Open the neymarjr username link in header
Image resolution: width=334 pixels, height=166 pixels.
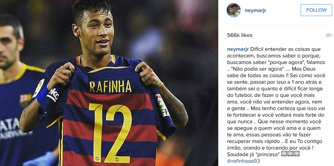pos(255,10)
